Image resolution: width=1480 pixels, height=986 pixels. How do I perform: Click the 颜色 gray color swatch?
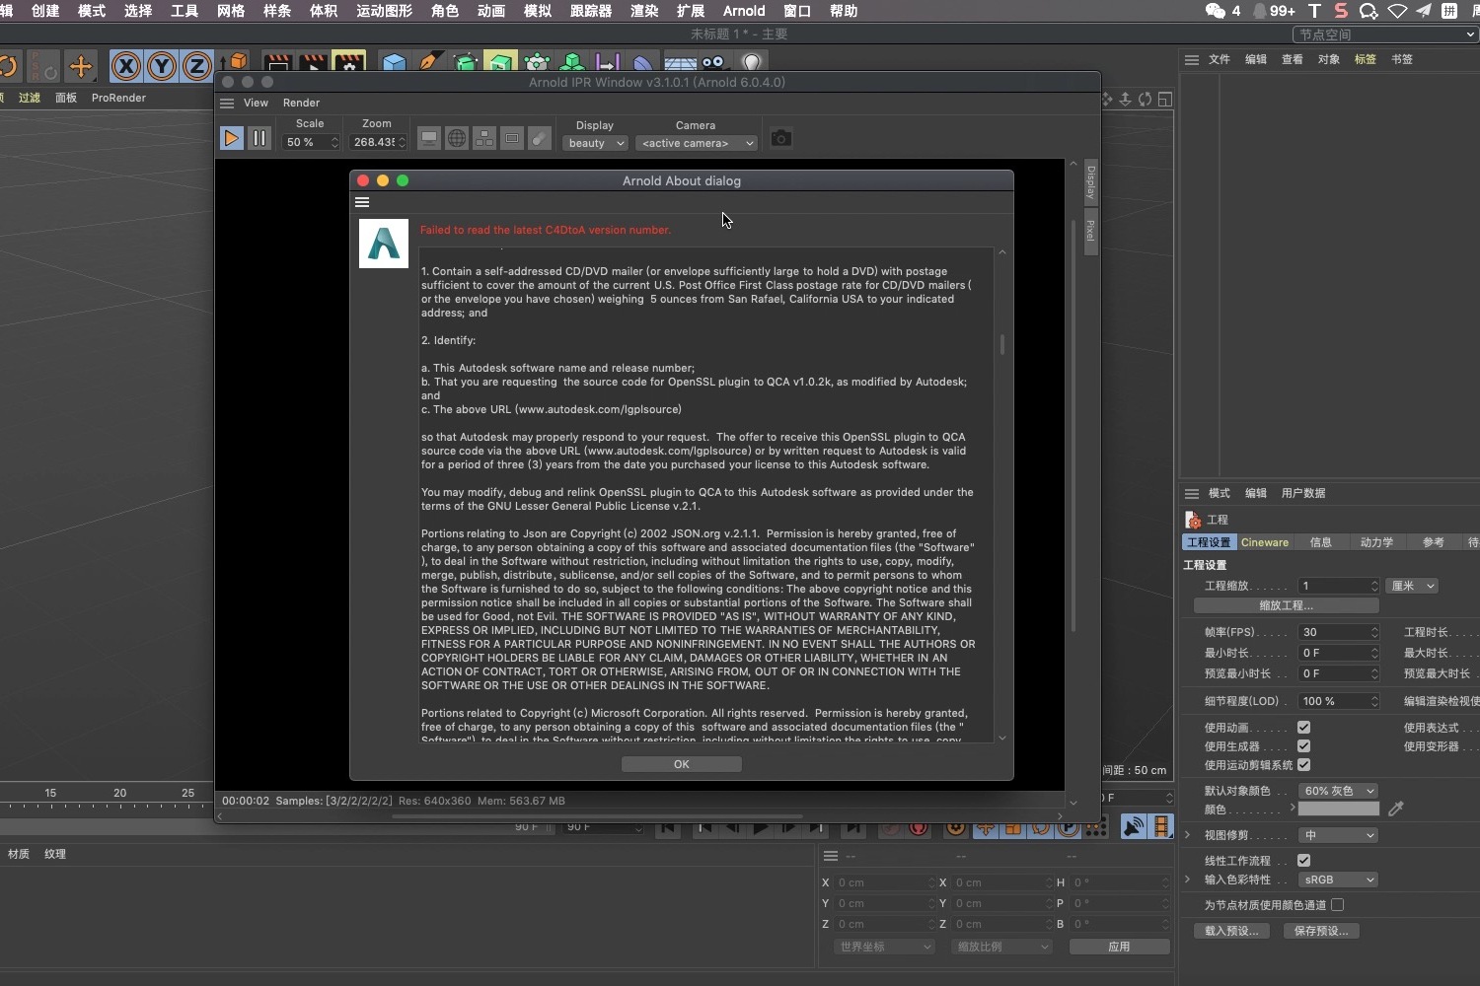[1338, 809]
